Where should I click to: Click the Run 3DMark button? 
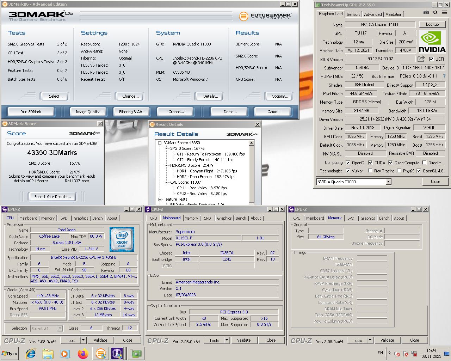click(x=31, y=112)
